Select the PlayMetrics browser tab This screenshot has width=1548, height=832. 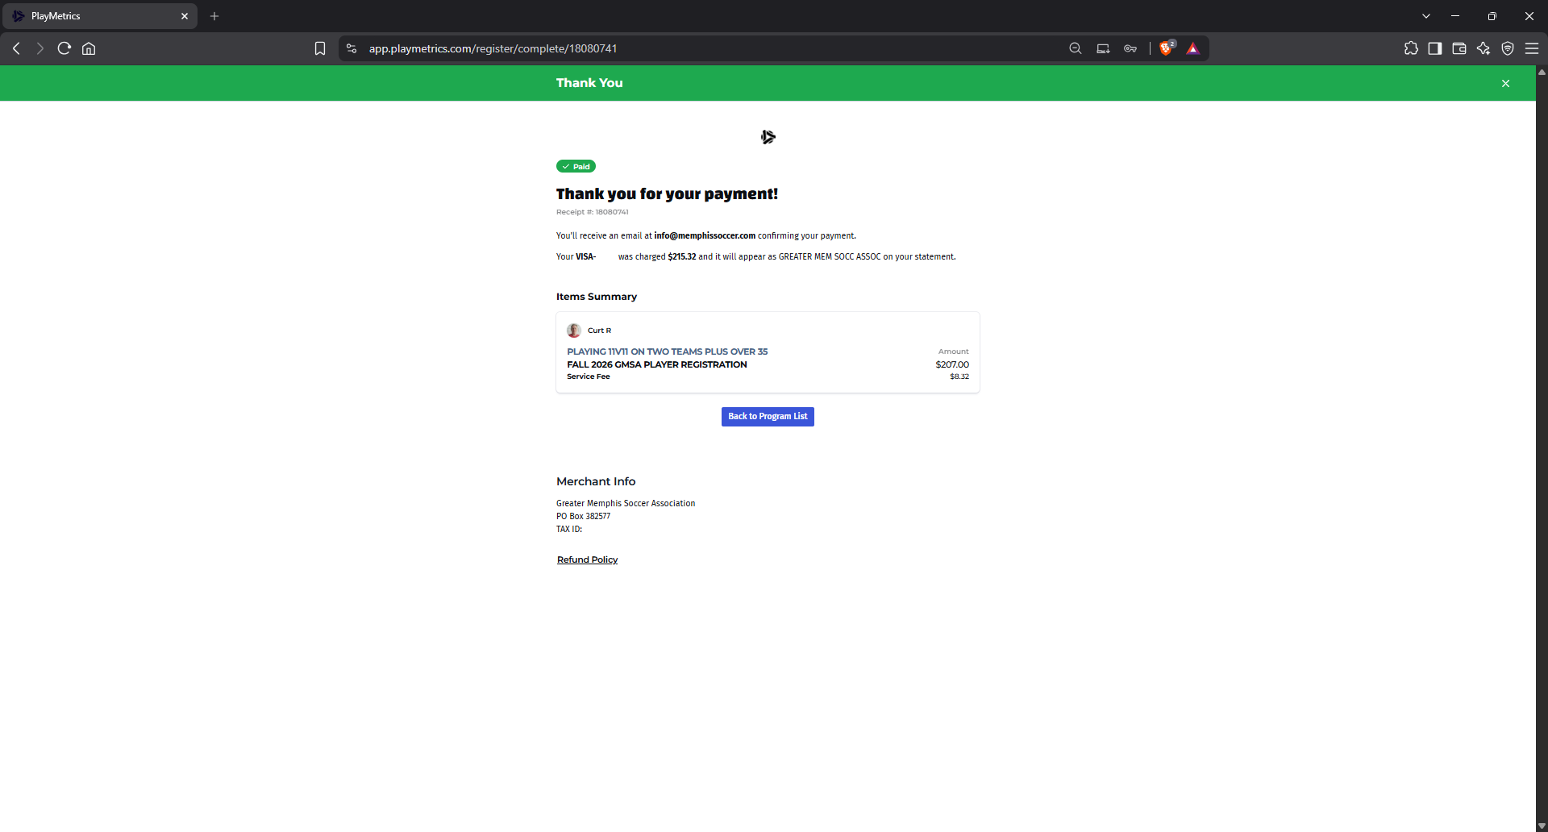(101, 16)
